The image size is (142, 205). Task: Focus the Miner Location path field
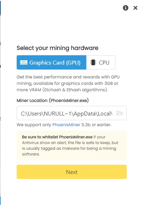[72, 113]
